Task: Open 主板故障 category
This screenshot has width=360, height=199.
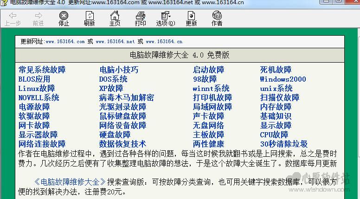Action: 208,135
